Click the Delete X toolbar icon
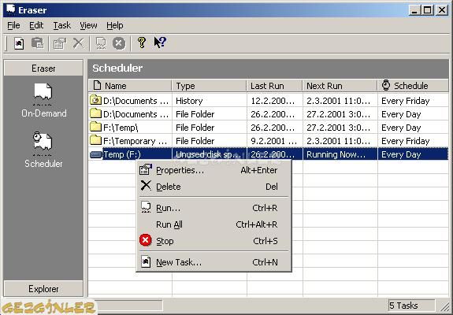Viewport: 453px width, 315px height. tap(78, 43)
